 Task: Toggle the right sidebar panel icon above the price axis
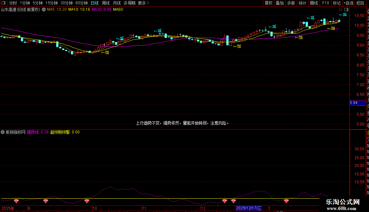[346, 10]
